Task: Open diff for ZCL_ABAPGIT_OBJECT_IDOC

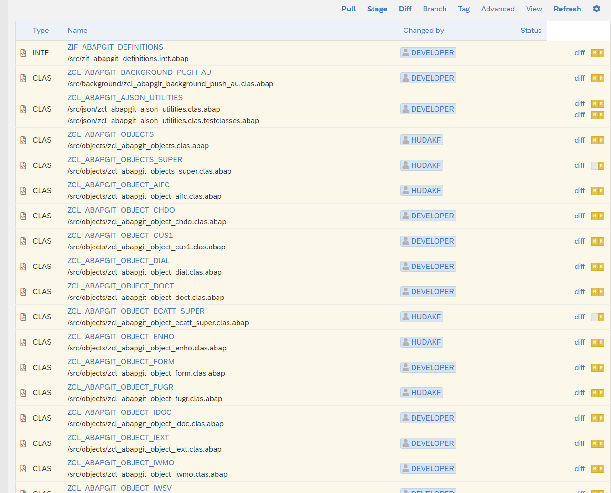Action: coord(579,418)
